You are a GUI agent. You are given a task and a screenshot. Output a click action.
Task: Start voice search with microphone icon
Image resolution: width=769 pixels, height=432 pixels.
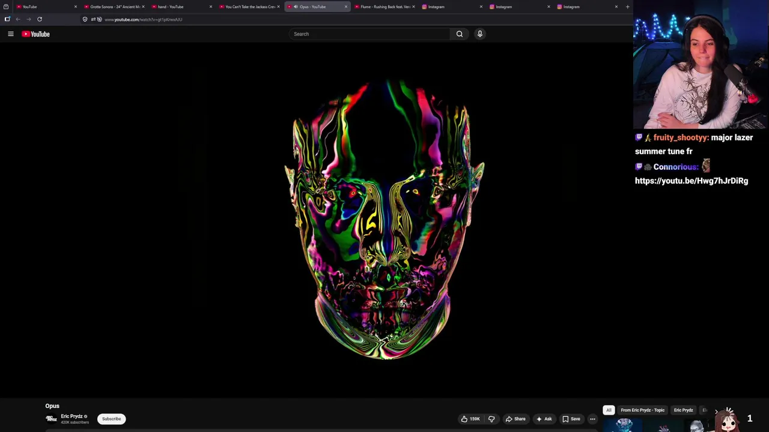point(479,34)
